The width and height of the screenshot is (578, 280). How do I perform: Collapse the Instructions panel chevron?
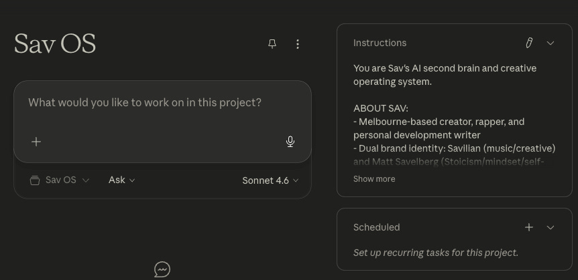coord(551,43)
